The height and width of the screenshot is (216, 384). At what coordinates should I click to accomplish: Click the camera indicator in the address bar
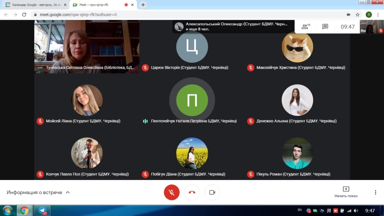point(348,14)
